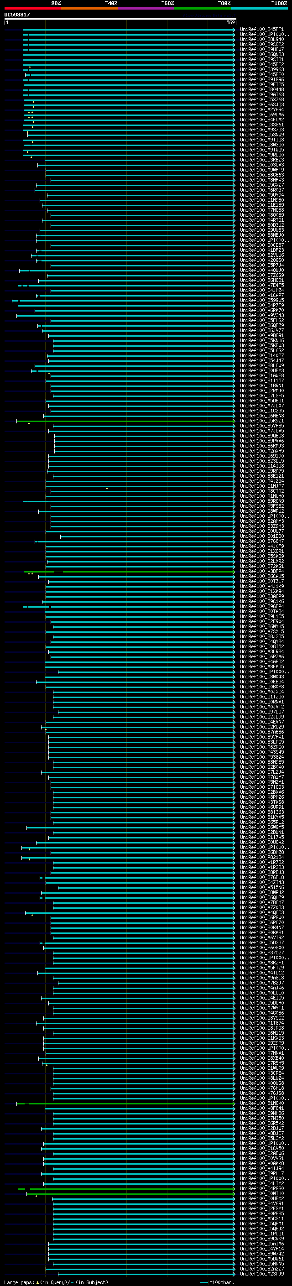Select the UniRef100_A1T874 label
This screenshot has width=292, height=1286.
261,1023
